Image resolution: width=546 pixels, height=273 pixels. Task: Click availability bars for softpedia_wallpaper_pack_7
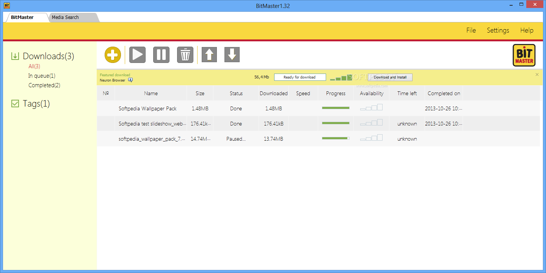(371, 138)
